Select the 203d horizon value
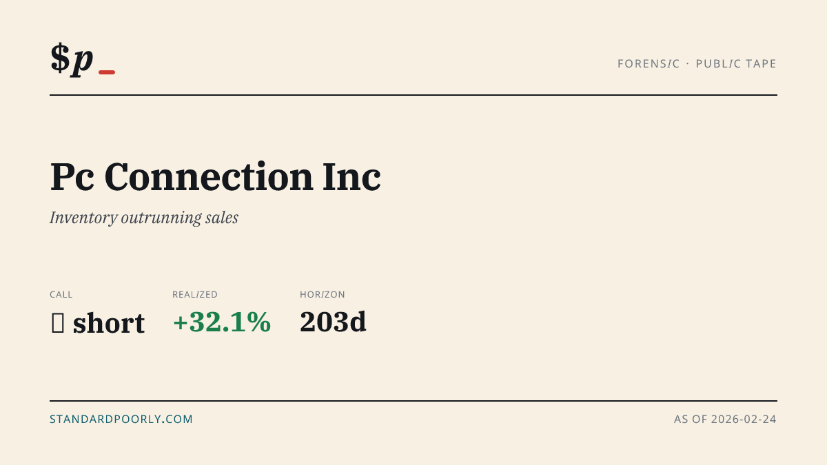Screen dimensions: 827x465 tap(333, 322)
